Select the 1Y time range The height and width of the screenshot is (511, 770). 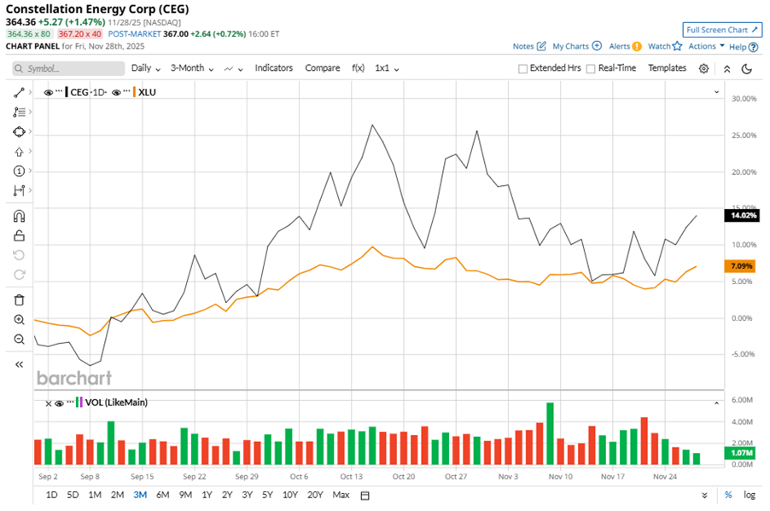207,495
